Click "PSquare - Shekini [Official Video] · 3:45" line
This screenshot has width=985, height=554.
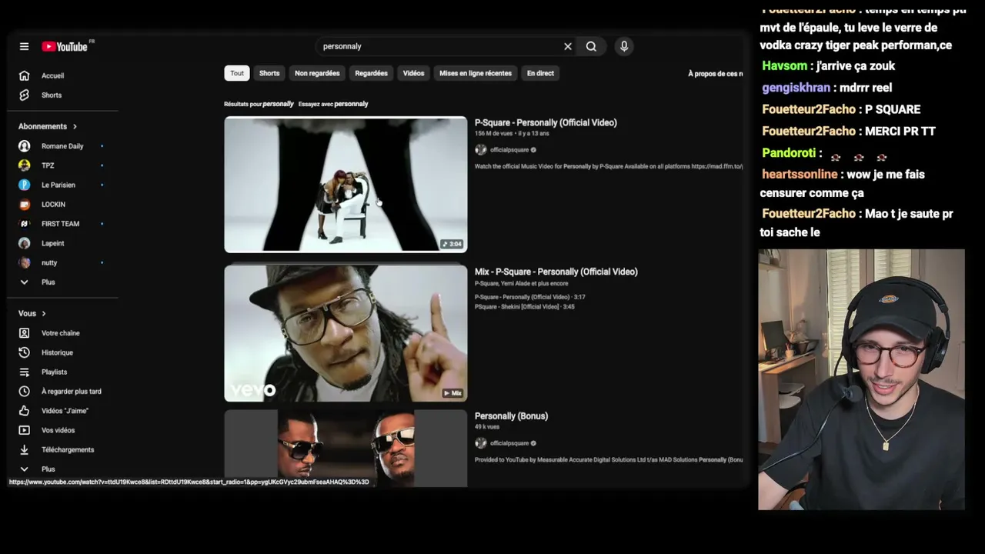point(525,307)
